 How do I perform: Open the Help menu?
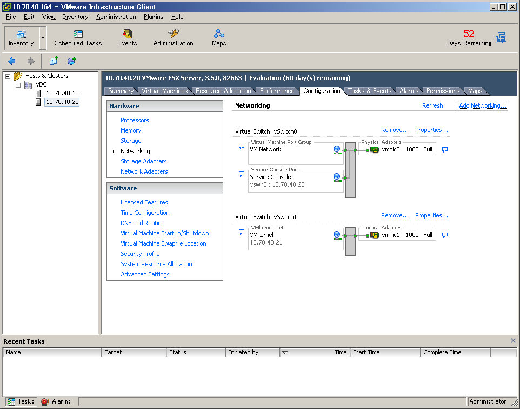click(177, 17)
